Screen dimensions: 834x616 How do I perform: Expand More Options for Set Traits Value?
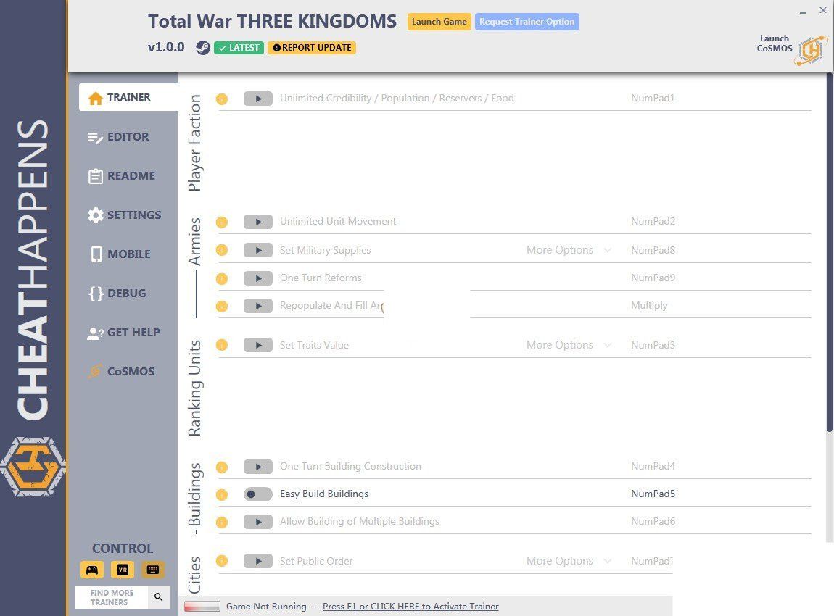pyautogui.click(x=569, y=345)
